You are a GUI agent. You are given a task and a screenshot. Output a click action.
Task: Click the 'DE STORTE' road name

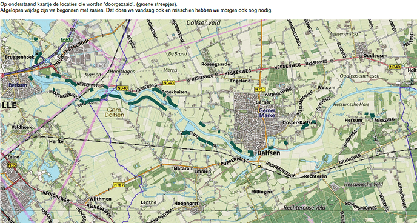tap(324, 104)
